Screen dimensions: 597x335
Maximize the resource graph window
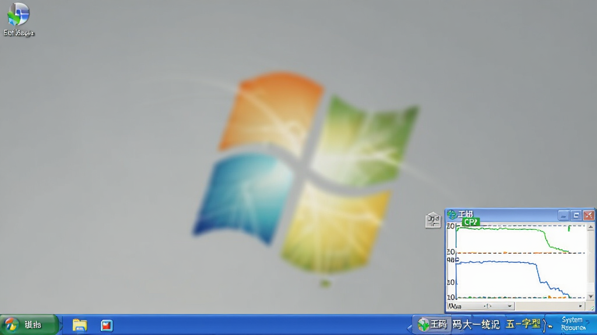577,215
